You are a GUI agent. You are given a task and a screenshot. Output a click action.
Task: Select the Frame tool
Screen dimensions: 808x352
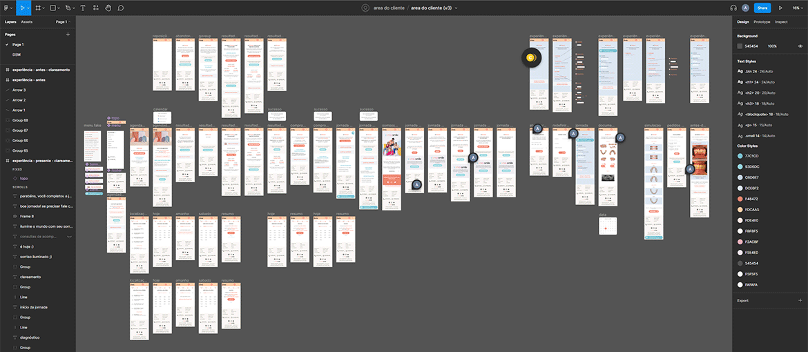coord(38,8)
